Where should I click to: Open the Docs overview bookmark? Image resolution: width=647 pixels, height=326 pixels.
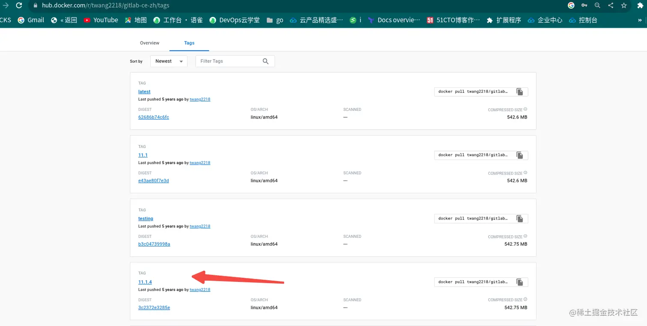click(394, 20)
